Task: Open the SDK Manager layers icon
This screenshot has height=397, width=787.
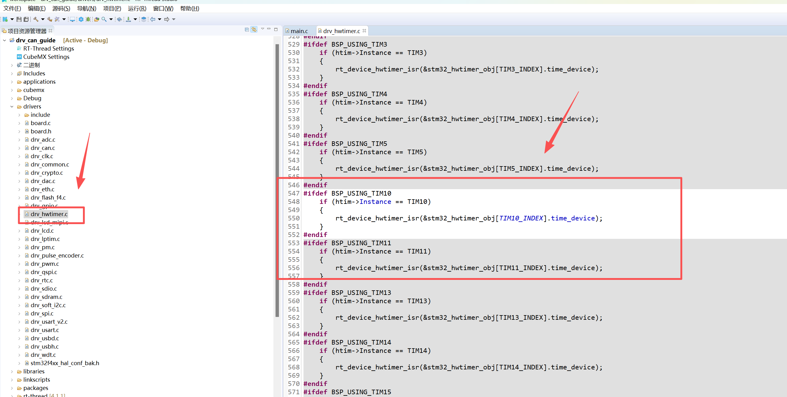Action: pos(144,19)
